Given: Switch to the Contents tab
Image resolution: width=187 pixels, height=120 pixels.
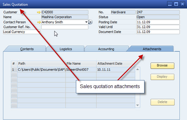Looking at the screenshot, I should point(27,49).
